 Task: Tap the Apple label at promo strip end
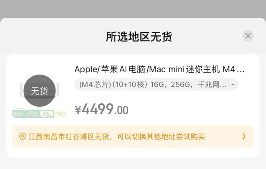pyautogui.click(x=60, y=114)
